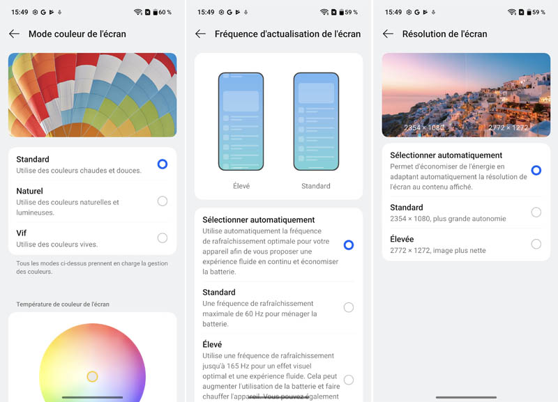558x402 pixels.
Task: Choose Standard 60 Hz refresh rate
Action: click(x=348, y=307)
